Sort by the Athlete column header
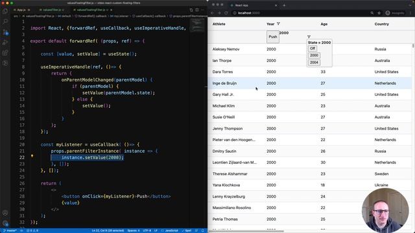Screen dimensions: 415x233 219,24
